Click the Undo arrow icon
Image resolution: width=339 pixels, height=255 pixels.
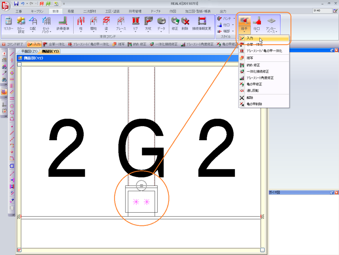22,4
